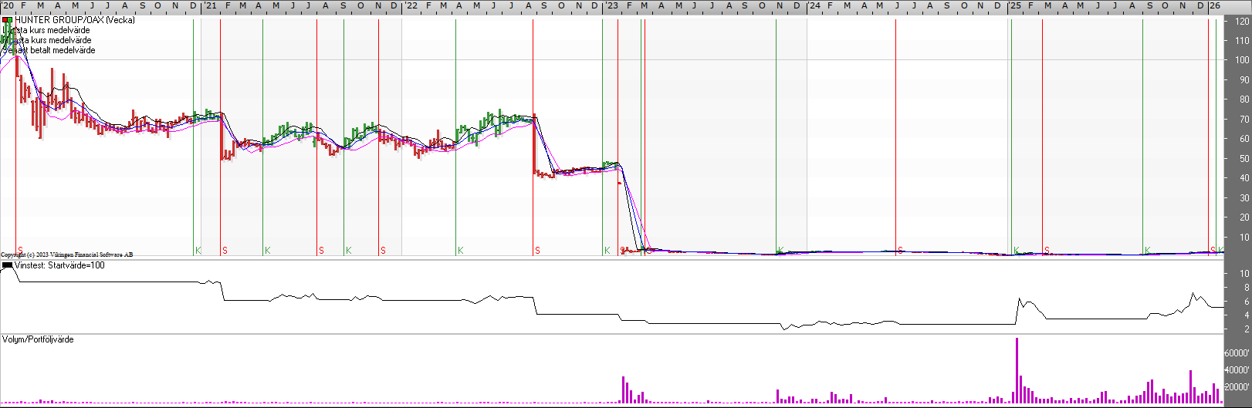The height and width of the screenshot is (408, 1252).
Task: Click the red S marker at January 2021
Action: click(x=225, y=251)
